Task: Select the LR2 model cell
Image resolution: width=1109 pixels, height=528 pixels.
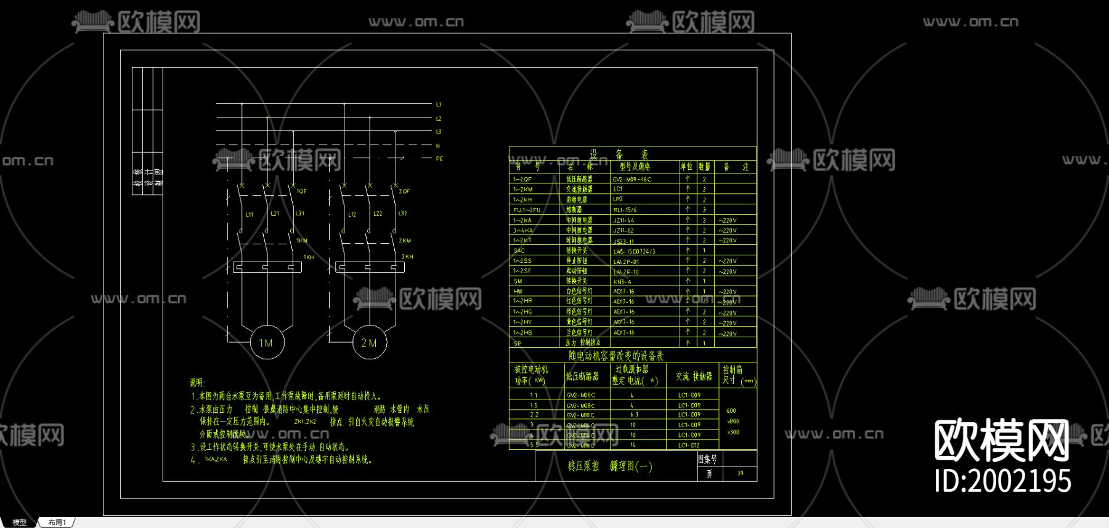Action: [618, 199]
